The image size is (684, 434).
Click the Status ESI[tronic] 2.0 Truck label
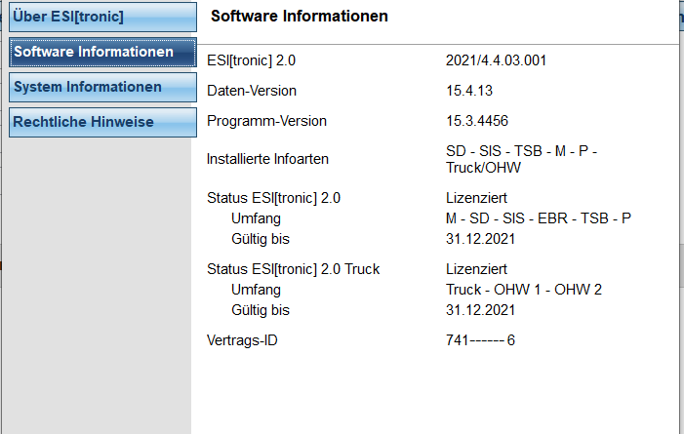(293, 269)
